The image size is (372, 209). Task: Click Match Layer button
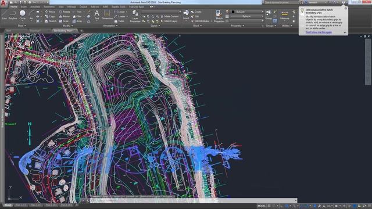169,21
